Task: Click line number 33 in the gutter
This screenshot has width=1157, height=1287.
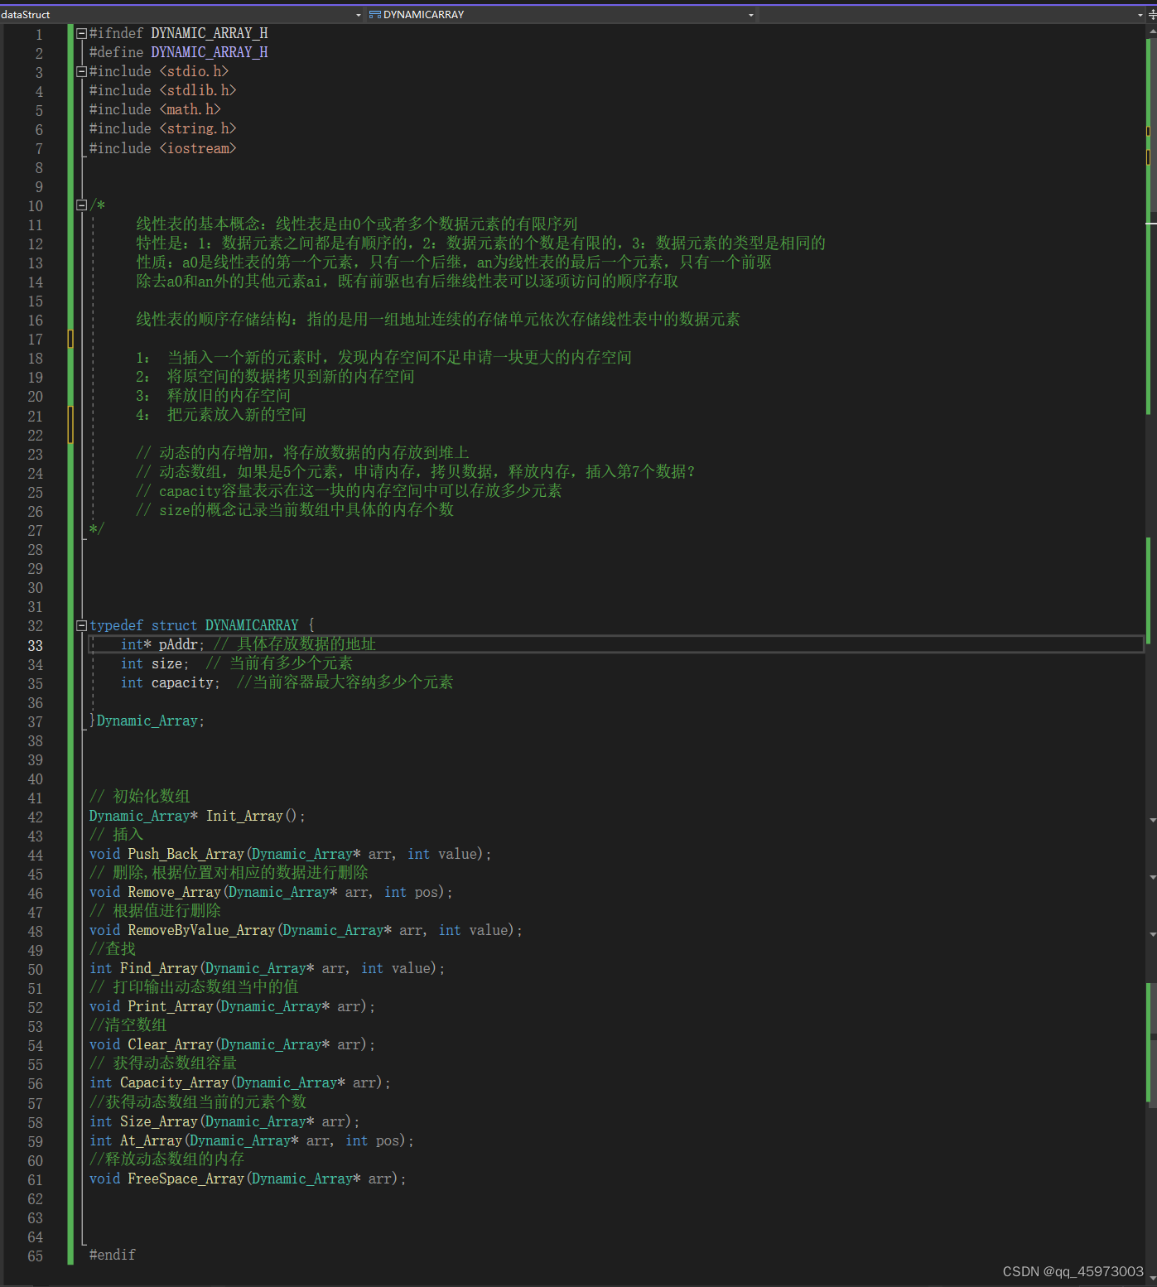Action: click(x=35, y=646)
